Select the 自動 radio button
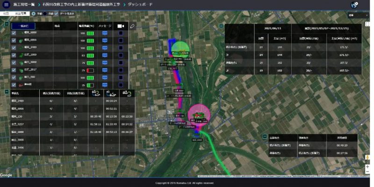374x187 pixels. (45, 14)
